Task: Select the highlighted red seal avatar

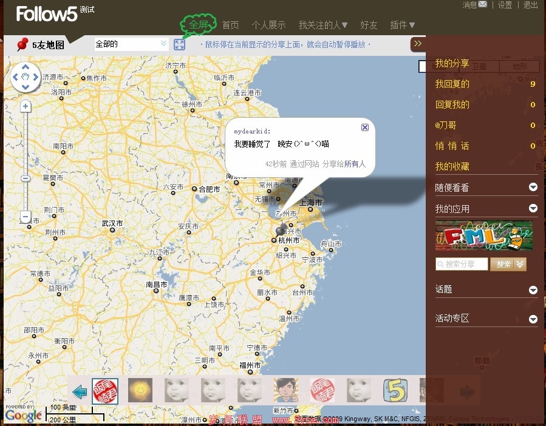Action: (x=105, y=391)
